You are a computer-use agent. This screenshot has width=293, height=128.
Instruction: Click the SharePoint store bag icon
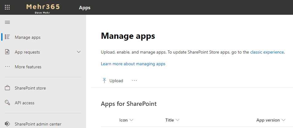tap(7, 88)
